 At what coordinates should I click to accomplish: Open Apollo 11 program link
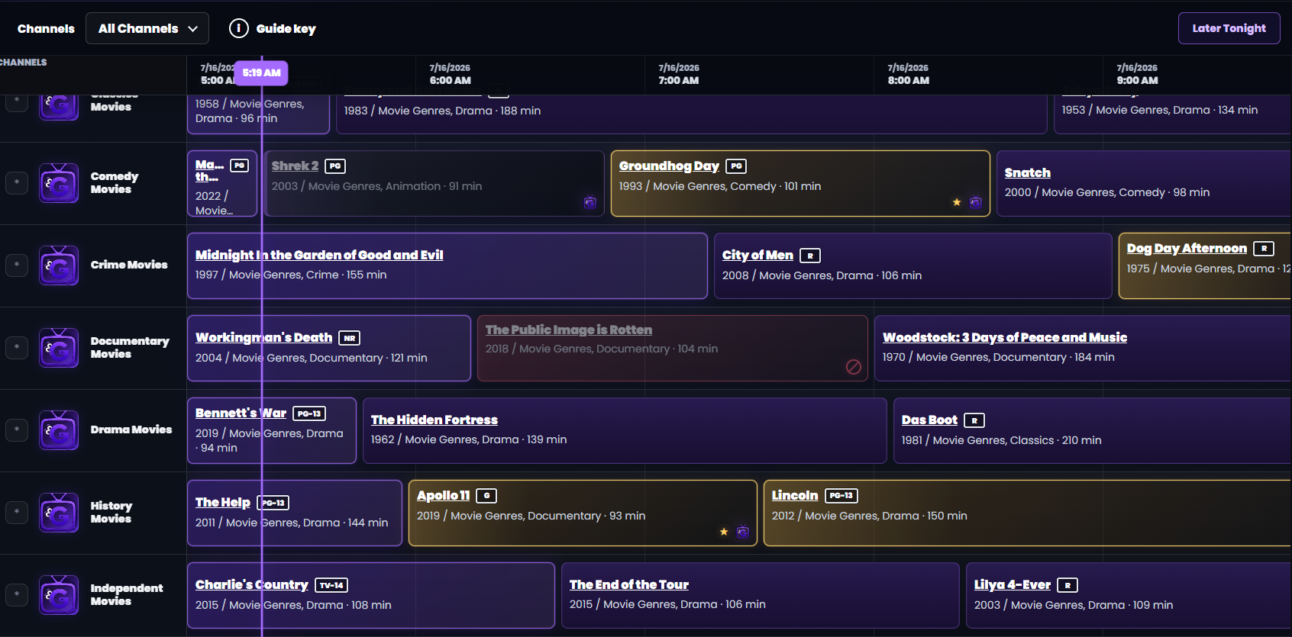pos(443,495)
